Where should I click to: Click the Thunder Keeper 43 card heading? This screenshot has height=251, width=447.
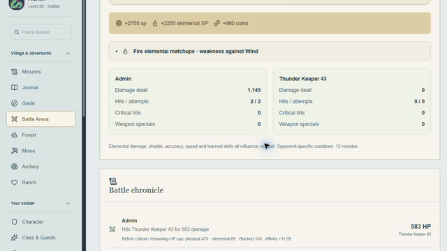(x=302, y=79)
